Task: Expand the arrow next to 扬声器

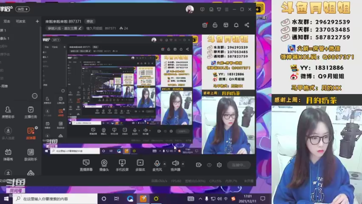Action: [x=183, y=164]
